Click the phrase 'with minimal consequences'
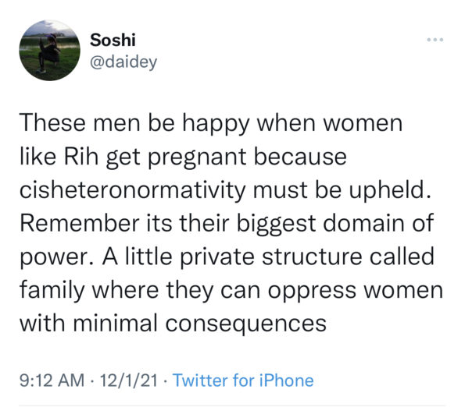Screen dimensions: 465x407 pyautogui.click(x=173, y=324)
